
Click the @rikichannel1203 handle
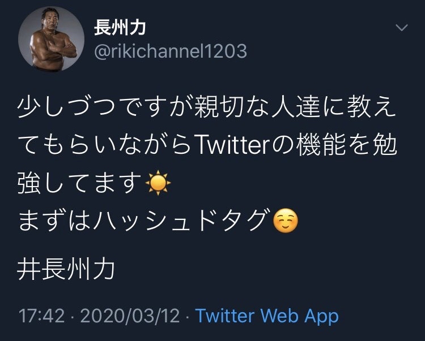(169, 51)
